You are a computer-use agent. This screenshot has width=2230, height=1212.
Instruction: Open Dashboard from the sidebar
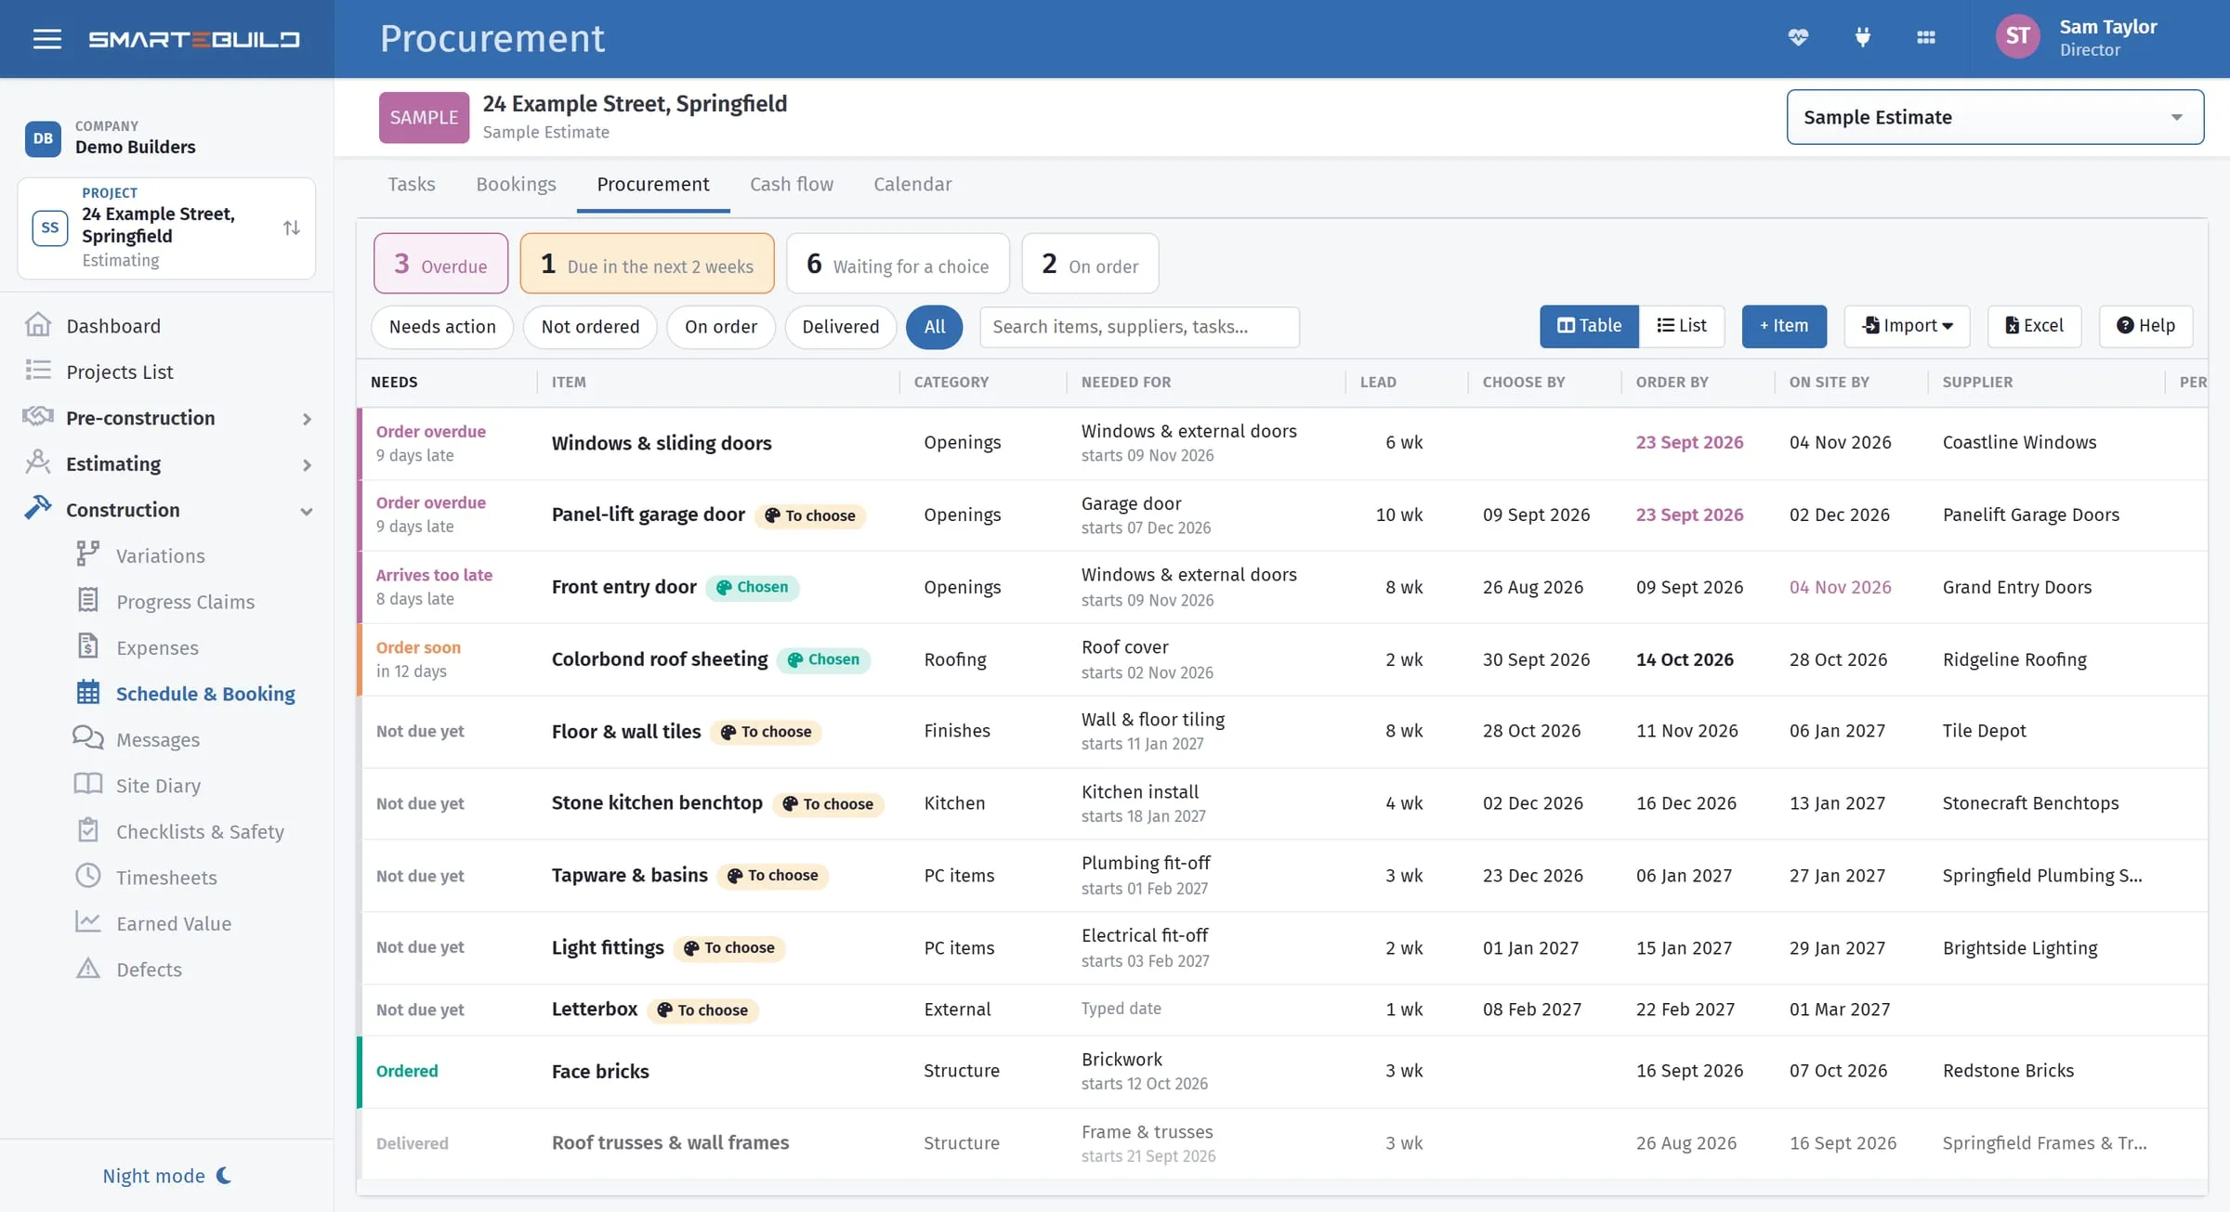113,325
